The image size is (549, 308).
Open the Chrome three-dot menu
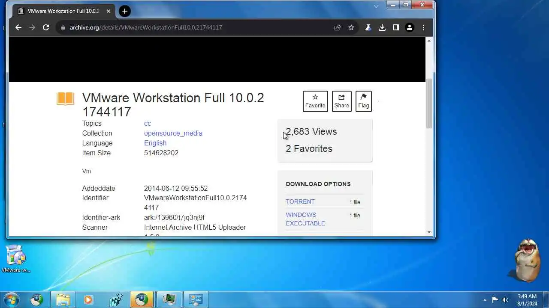tap(423, 27)
